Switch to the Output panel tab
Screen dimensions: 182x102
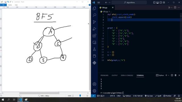tap(115, 75)
